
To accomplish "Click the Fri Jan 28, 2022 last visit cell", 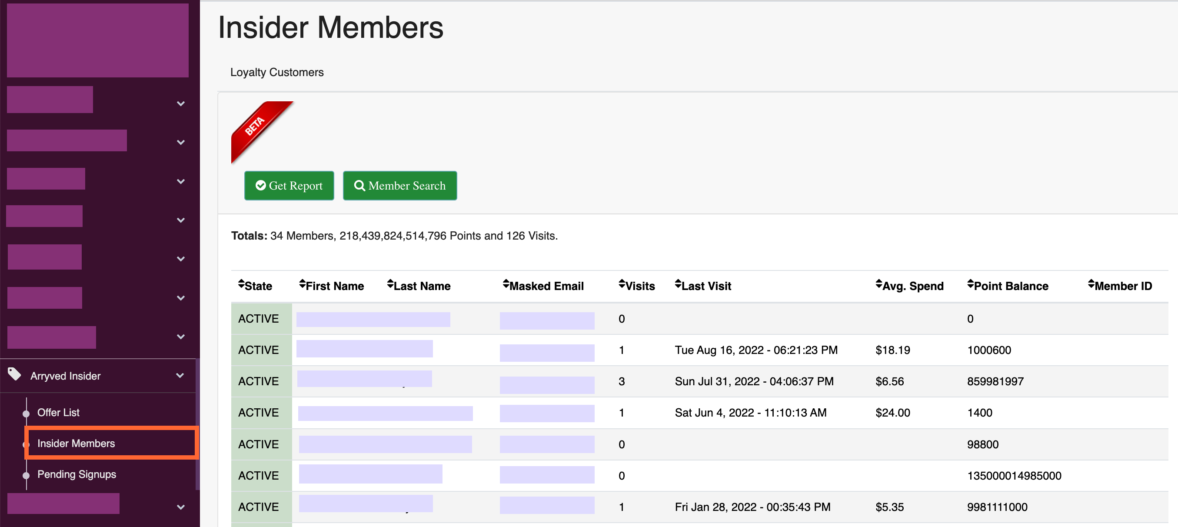I will click(752, 507).
